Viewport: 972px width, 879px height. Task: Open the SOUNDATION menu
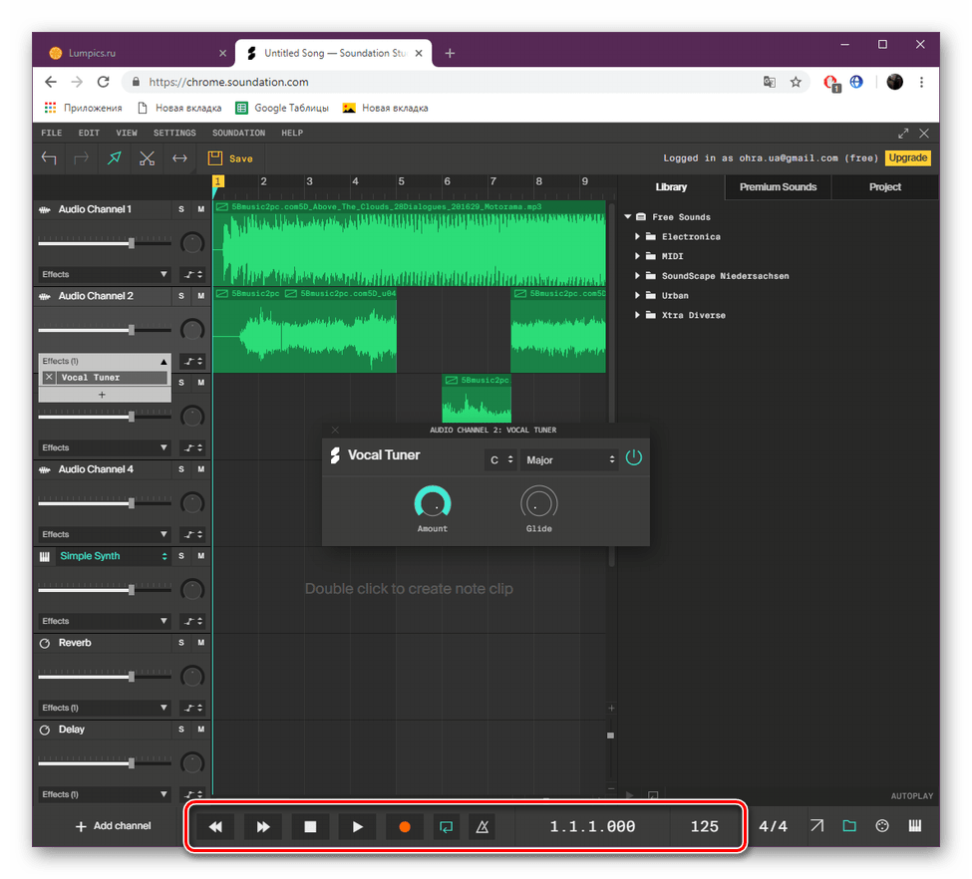[238, 133]
